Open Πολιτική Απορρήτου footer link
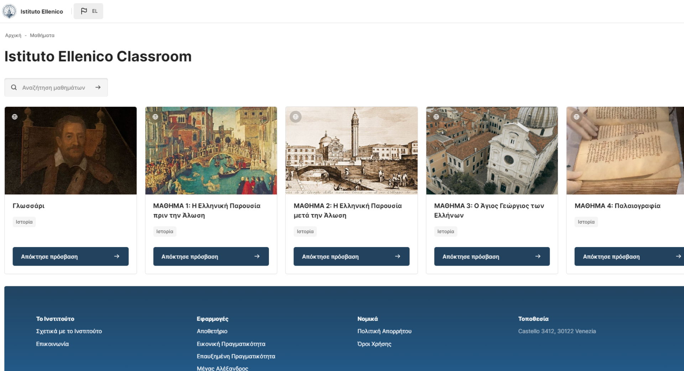The image size is (684, 371). [384, 331]
